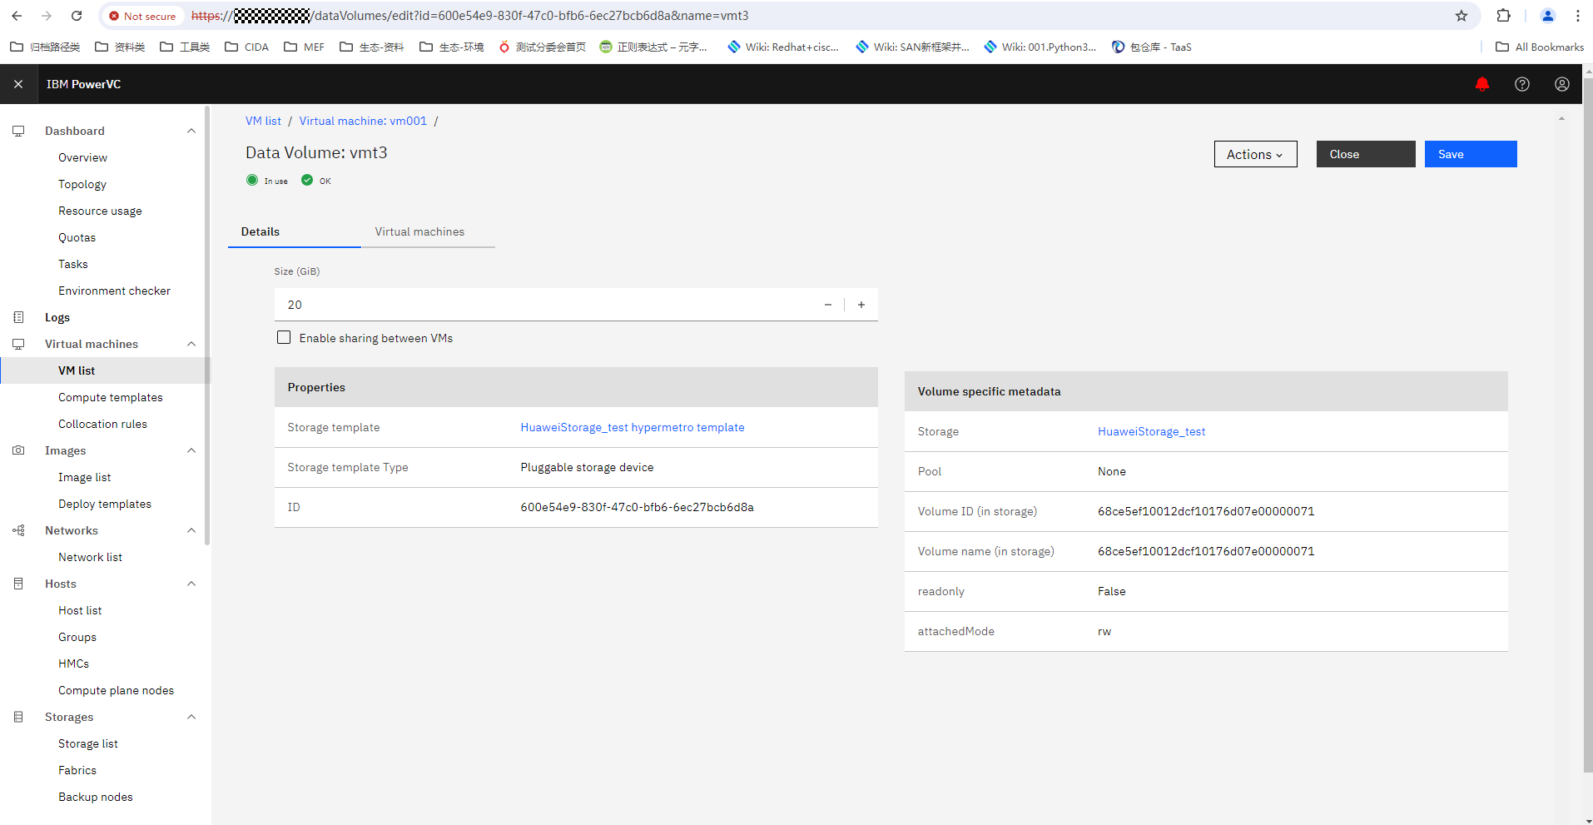Collapse the Storages section chevron
This screenshot has width=1593, height=825.
pyautogui.click(x=191, y=717)
